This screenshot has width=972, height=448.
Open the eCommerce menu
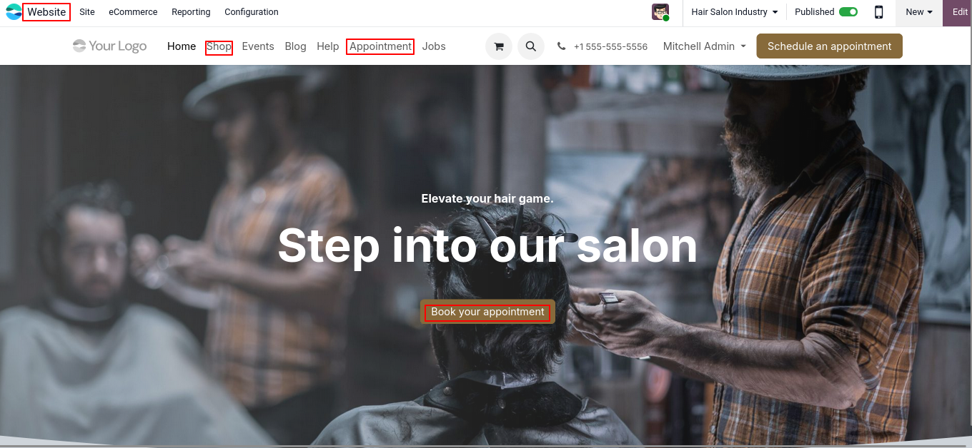133,12
